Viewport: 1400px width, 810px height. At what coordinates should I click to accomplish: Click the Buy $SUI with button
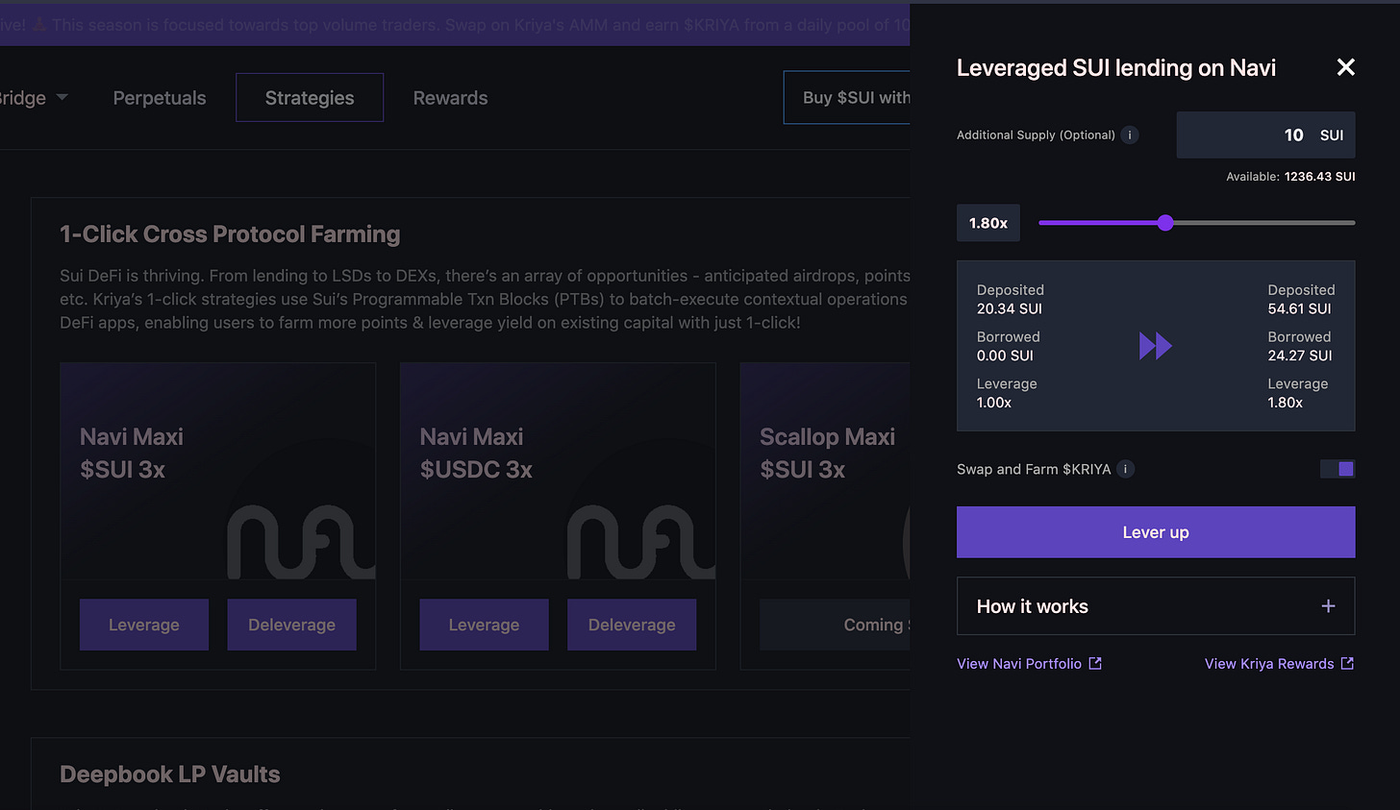pos(847,98)
